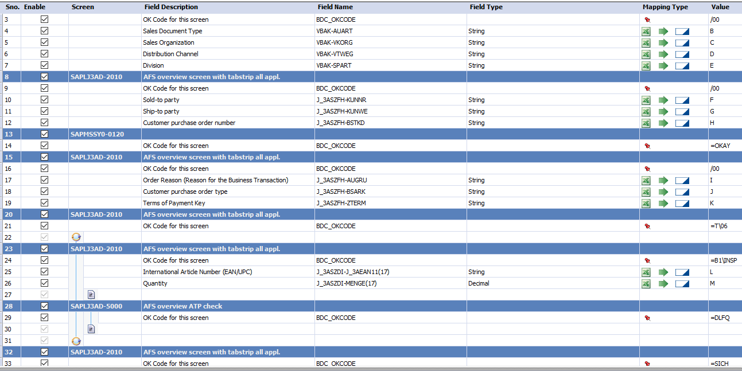
Task: Click the red pin icon on row 9
Action: click(647, 88)
